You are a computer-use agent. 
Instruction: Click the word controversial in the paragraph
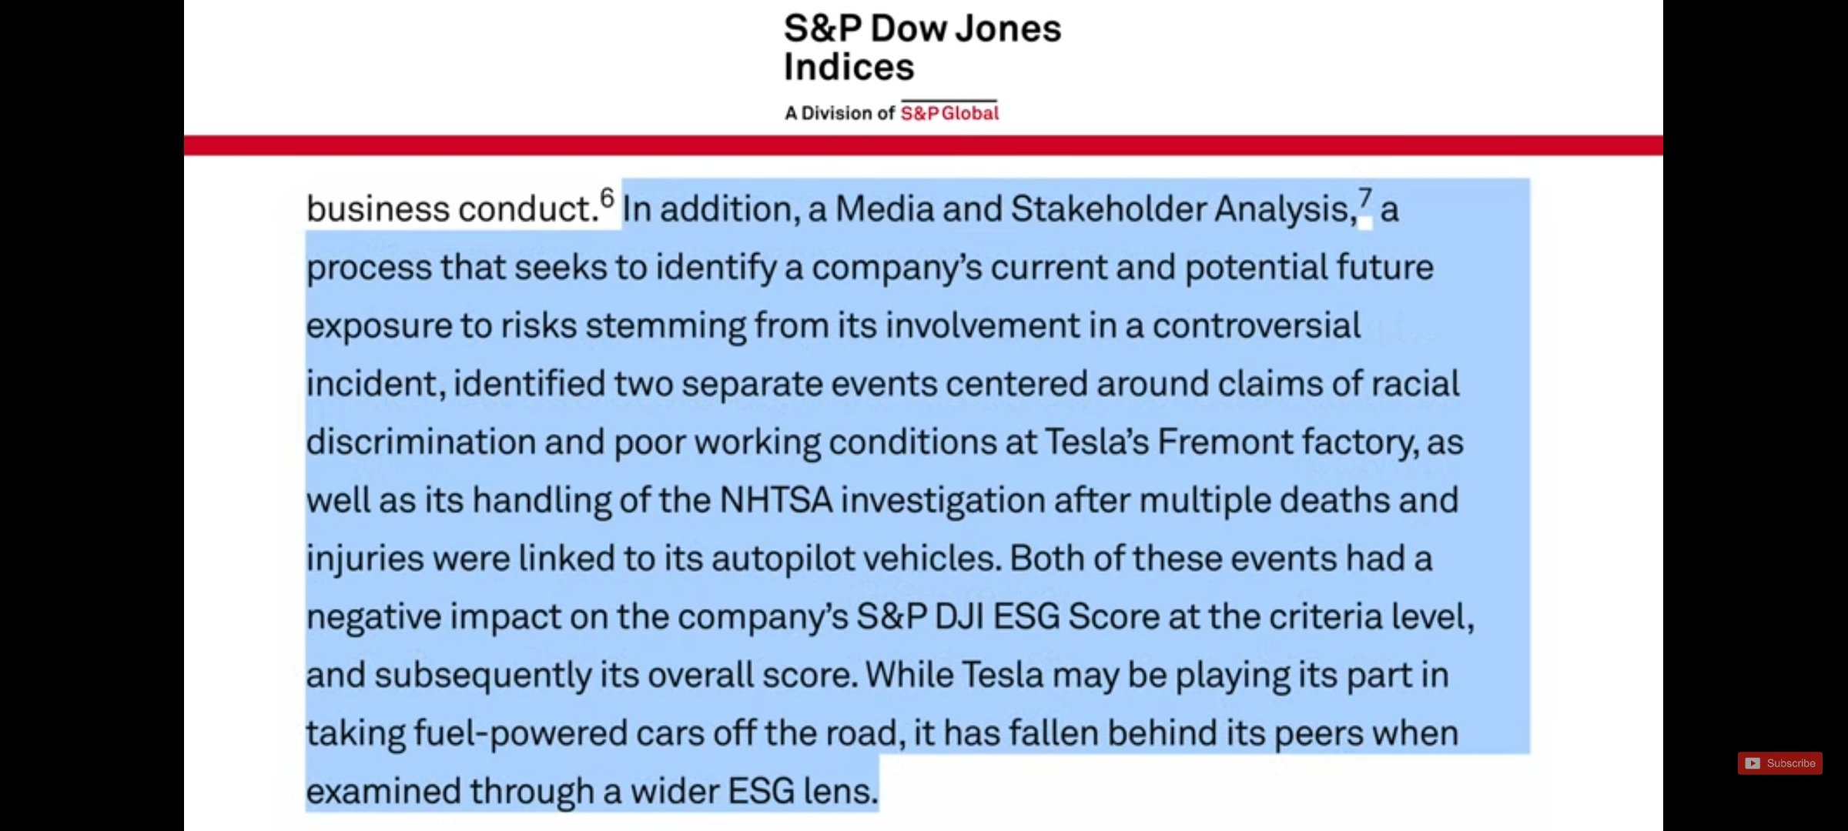click(x=1256, y=325)
